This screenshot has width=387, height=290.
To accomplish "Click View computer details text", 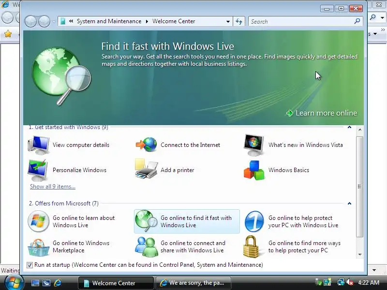I will 81,145.
